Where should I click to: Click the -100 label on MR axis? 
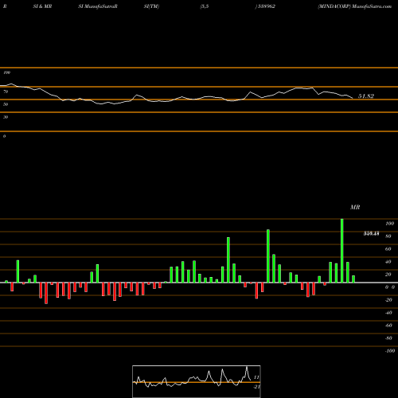390,351
